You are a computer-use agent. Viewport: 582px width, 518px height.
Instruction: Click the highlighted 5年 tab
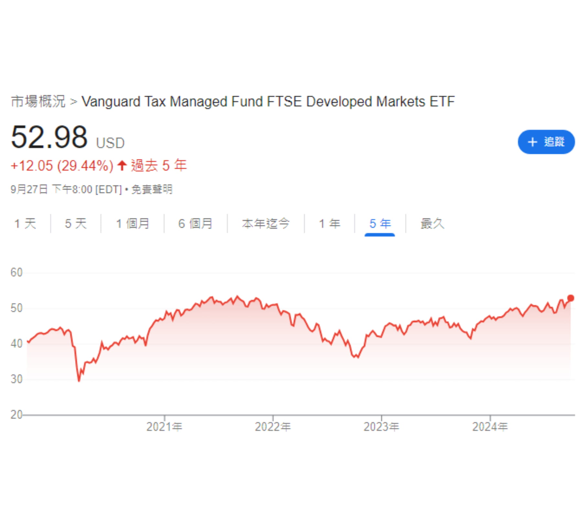pos(380,223)
